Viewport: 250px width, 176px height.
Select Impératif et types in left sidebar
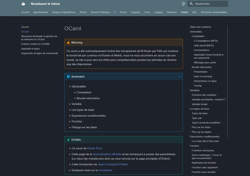click(30, 49)
